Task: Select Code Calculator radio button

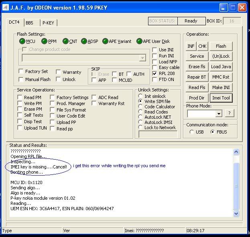Action: [140, 106]
